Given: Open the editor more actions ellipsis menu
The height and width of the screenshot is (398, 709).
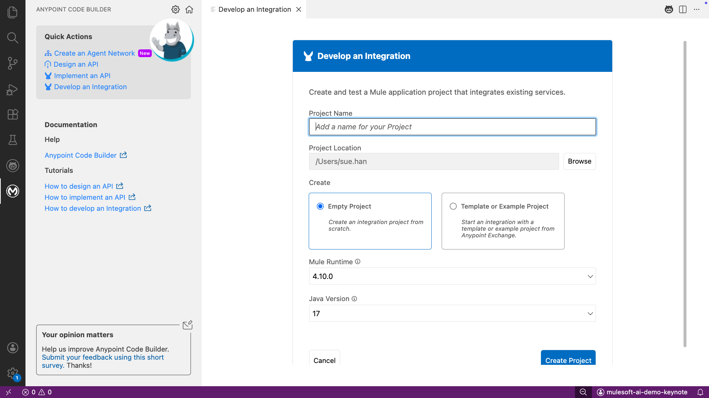Looking at the screenshot, I should click(696, 10).
